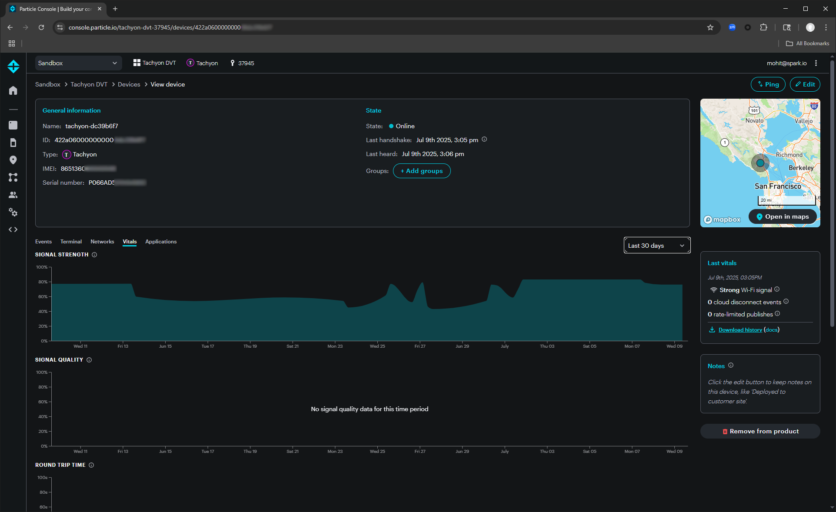Show Signal Quality info icon

[89, 360]
